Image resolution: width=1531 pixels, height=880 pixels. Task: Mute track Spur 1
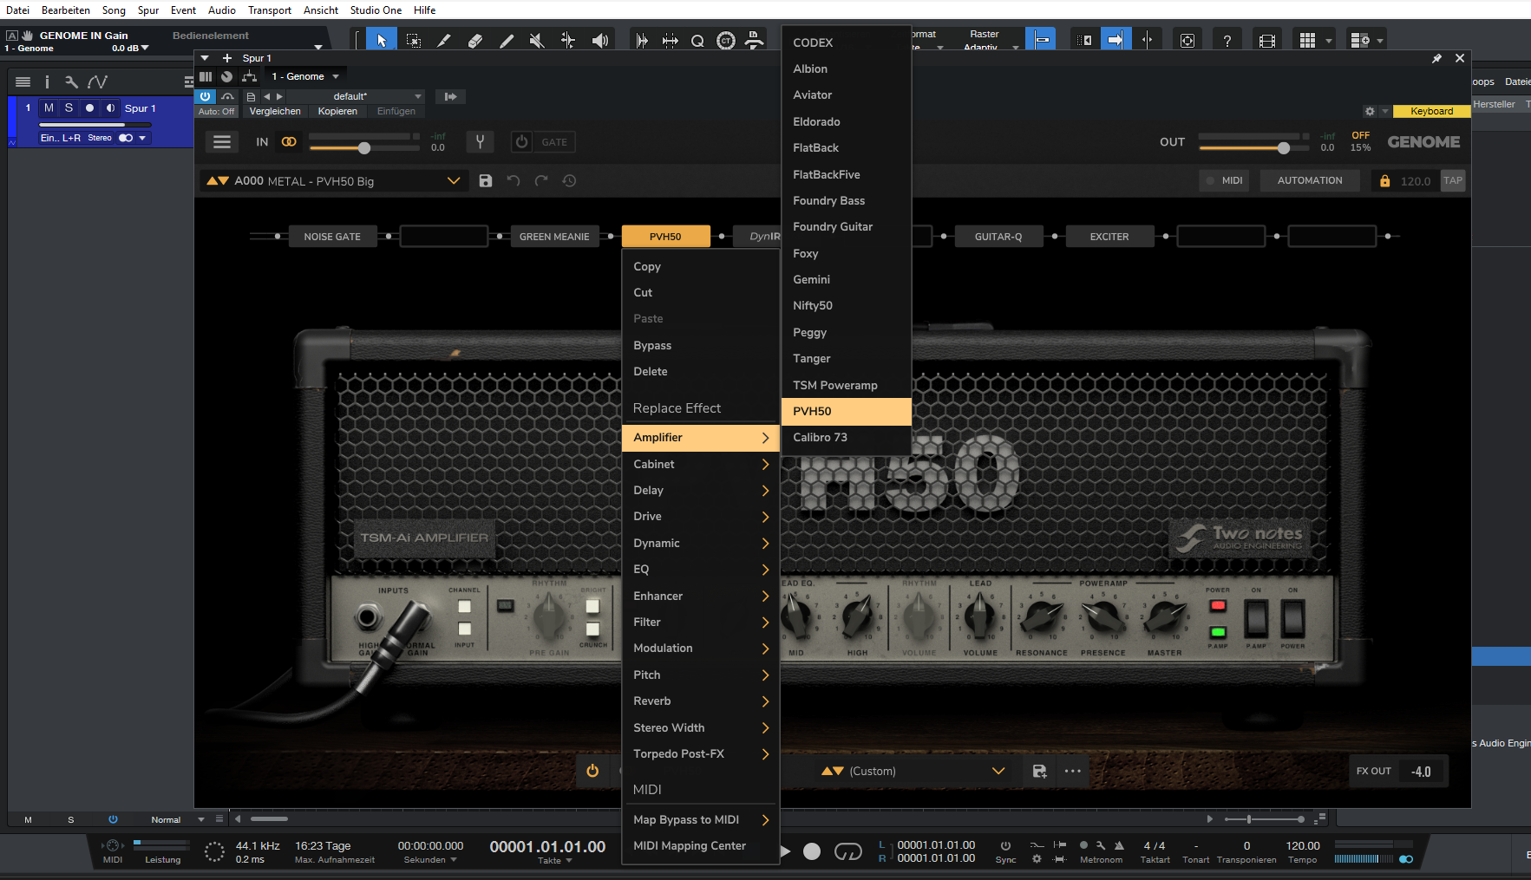pyautogui.click(x=49, y=108)
